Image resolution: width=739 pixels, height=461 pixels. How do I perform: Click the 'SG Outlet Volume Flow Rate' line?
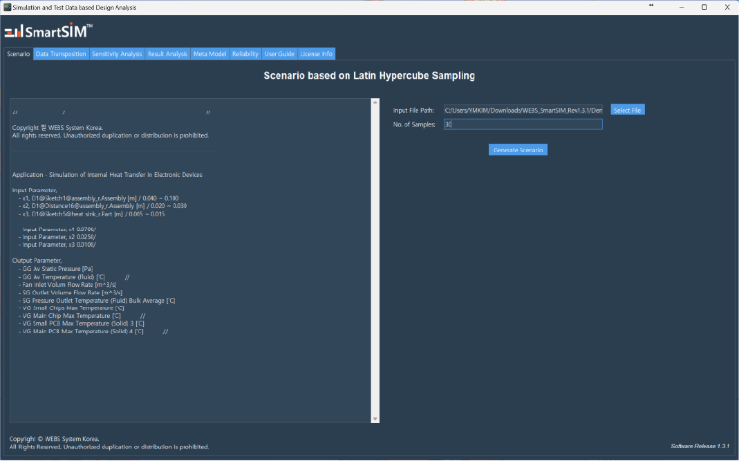pos(71,293)
